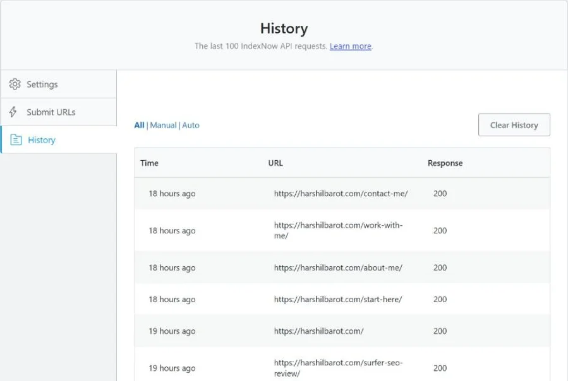Follow the Learn more link

click(350, 46)
